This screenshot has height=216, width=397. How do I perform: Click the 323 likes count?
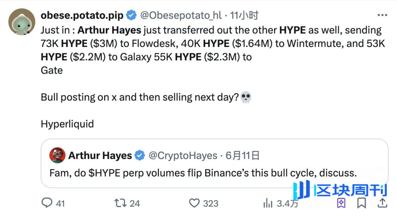click(x=211, y=203)
